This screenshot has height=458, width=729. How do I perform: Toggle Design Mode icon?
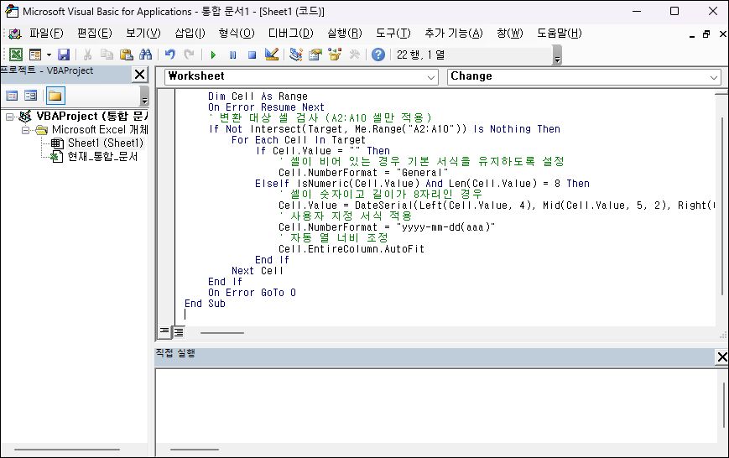pos(272,55)
